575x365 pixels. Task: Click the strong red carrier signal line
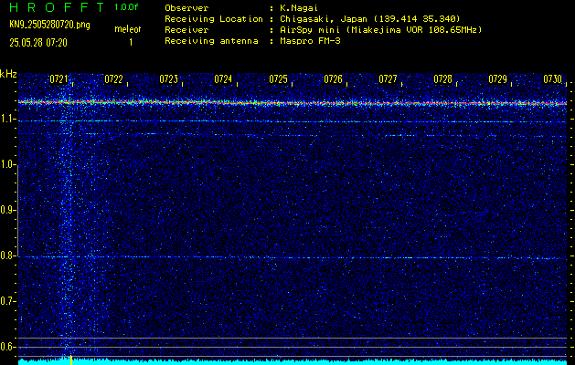(x=293, y=103)
